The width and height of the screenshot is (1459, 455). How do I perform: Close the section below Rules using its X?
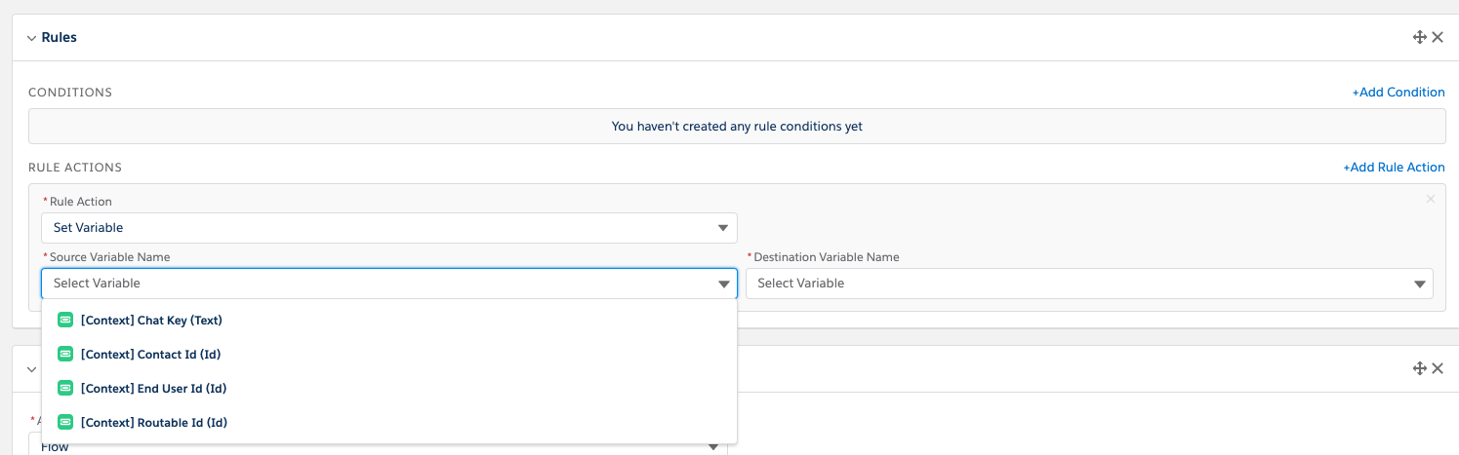(x=1438, y=368)
